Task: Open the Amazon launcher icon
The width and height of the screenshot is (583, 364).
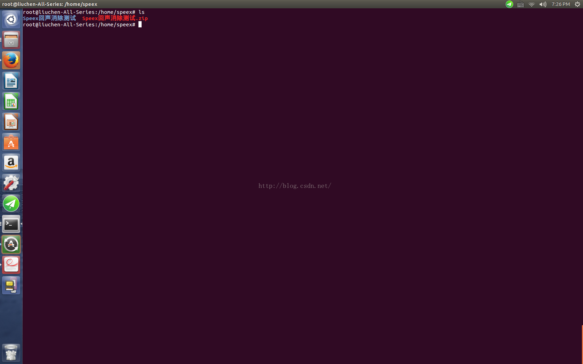Action: (11, 163)
